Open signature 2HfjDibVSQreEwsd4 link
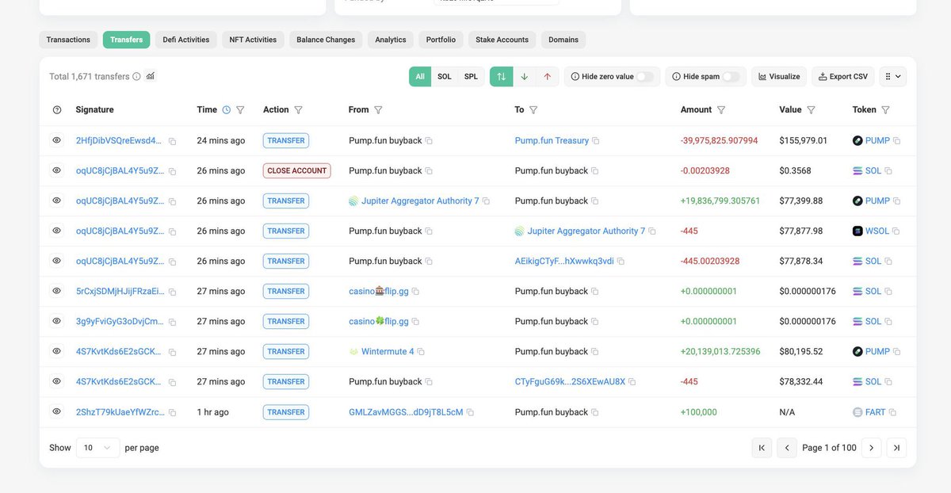 (120, 140)
